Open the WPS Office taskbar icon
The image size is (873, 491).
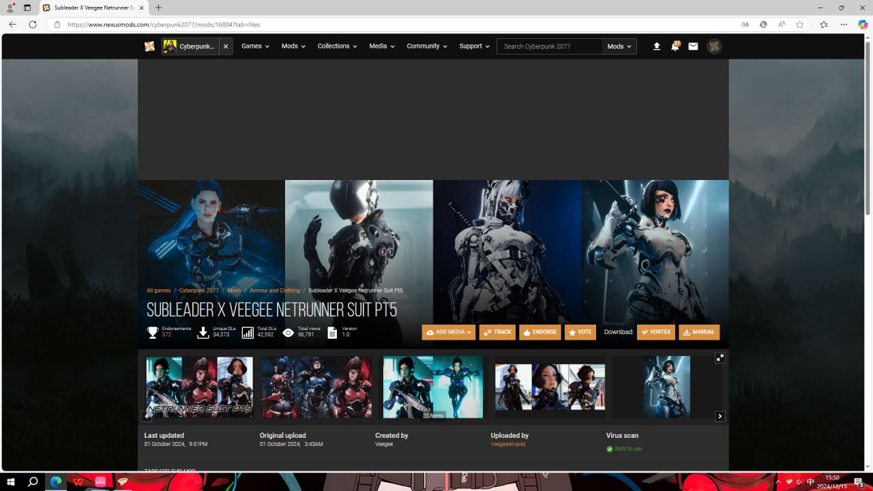pos(79,481)
